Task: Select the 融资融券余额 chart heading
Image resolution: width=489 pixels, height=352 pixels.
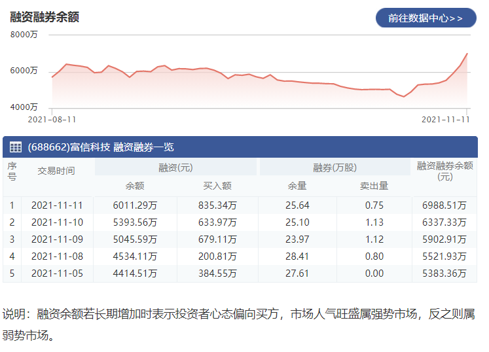Action: coord(45,17)
